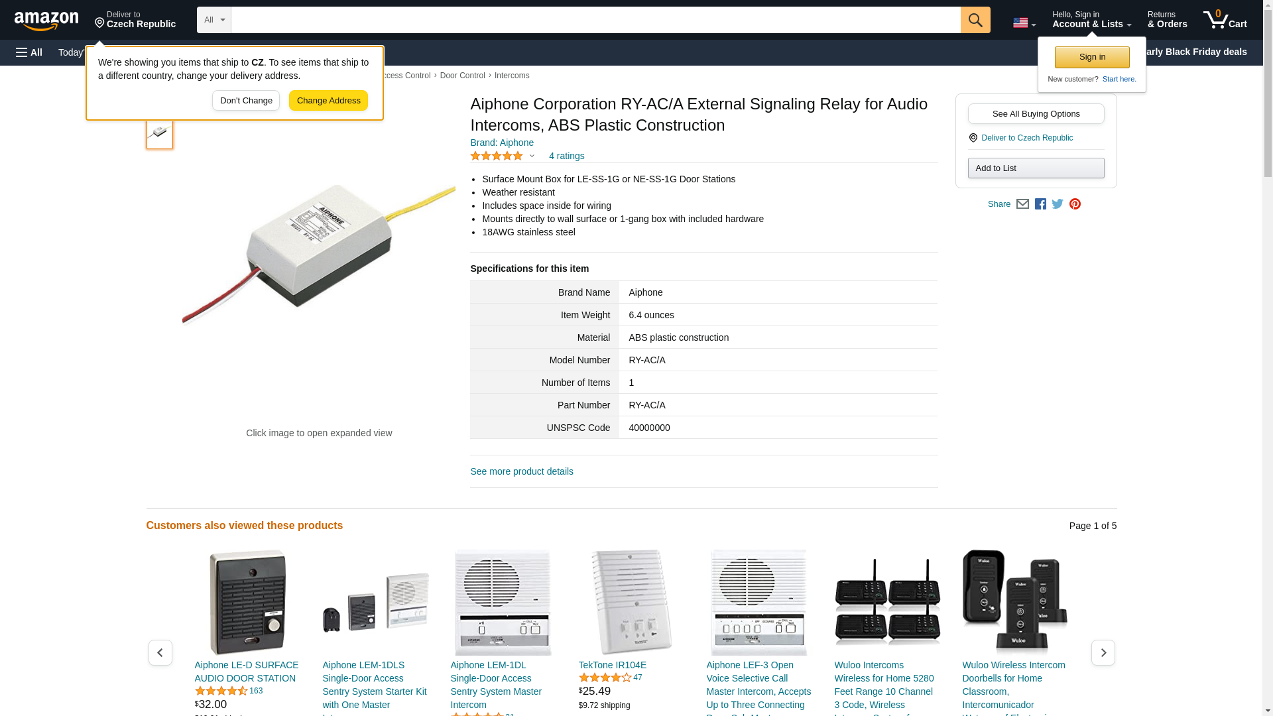Open the shopping cart icon
1273x716 pixels.
[x=1225, y=20]
